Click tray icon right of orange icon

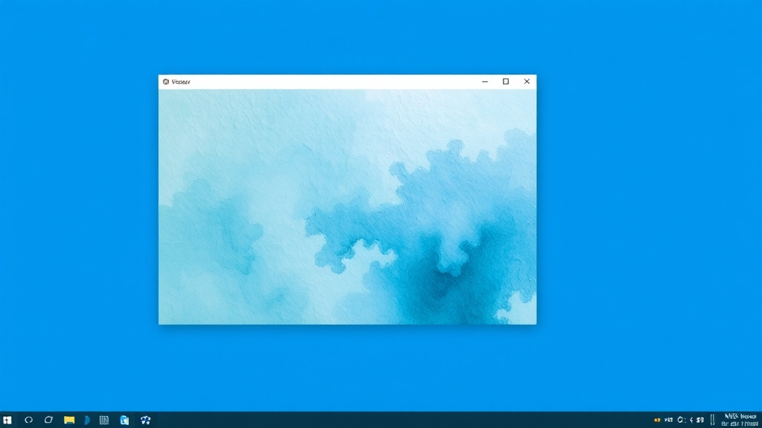pos(668,420)
